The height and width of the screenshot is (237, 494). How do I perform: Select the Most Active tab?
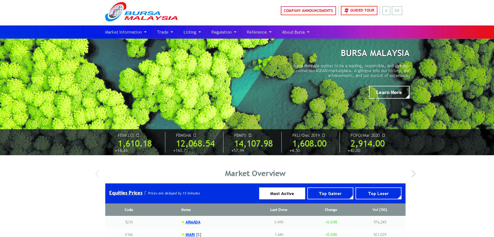click(282, 193)
